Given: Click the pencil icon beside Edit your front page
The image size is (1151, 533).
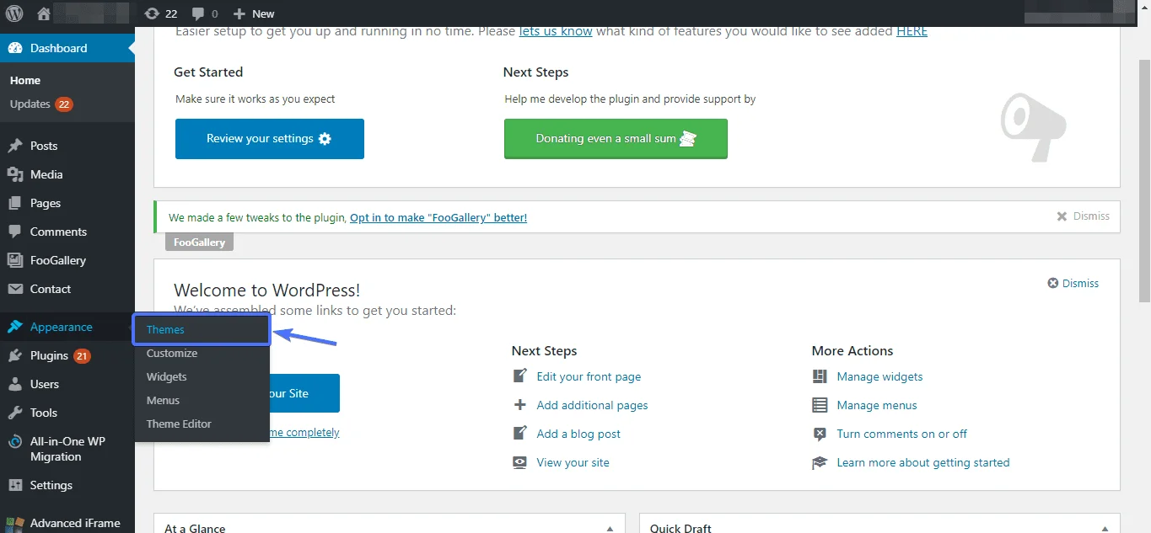Looking at the screenshot, I should coord(520,376).
